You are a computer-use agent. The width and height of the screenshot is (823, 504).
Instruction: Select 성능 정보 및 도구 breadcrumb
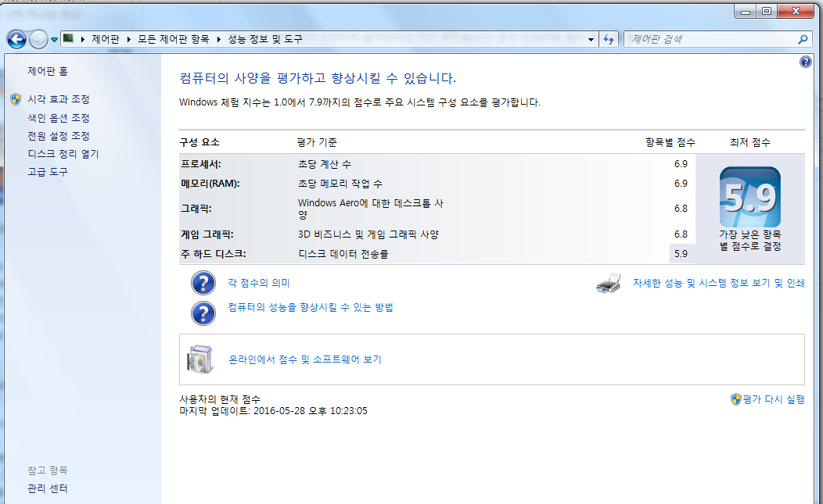coord(265,39)
